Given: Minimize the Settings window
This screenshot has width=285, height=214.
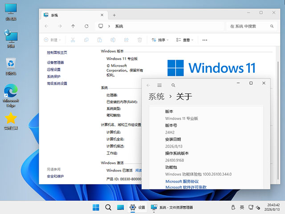Looking at the screenshot, I should 238,83.
